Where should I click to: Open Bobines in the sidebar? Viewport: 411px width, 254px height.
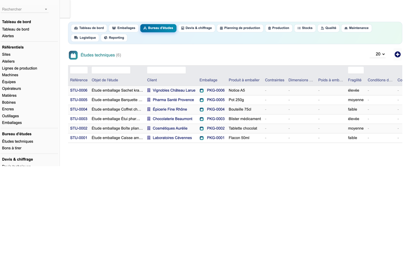[x=9, y=102]
